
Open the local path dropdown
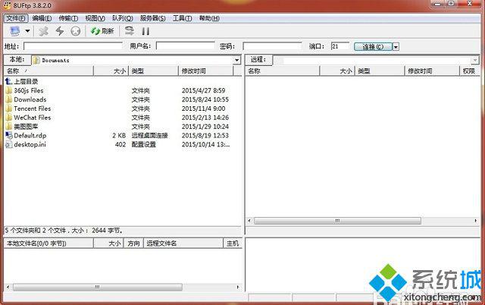[x=236, y=59]
